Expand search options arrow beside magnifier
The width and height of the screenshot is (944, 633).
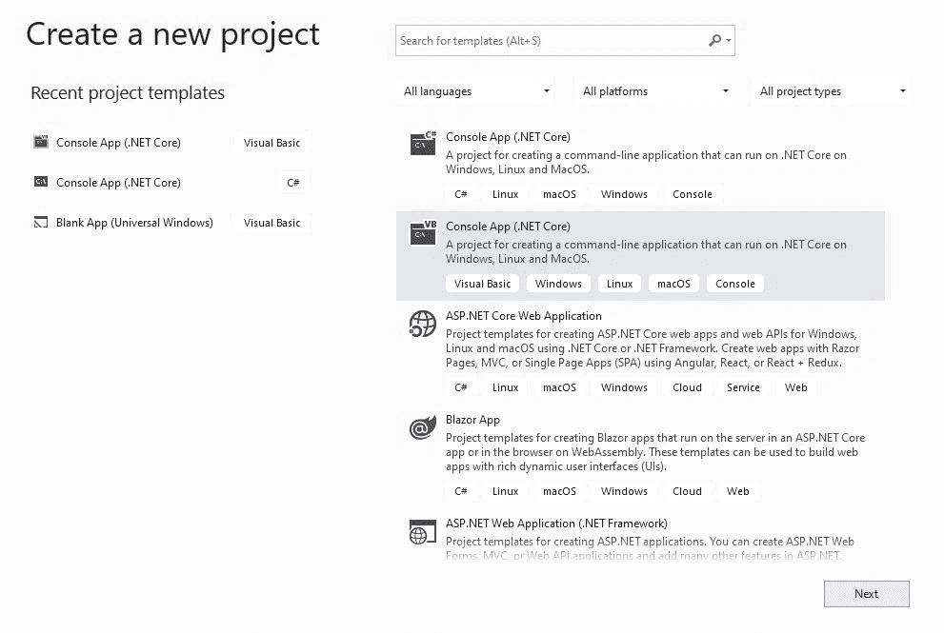(x=729, y=40)
